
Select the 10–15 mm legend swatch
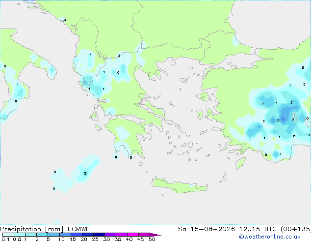[x=65, y=235]
